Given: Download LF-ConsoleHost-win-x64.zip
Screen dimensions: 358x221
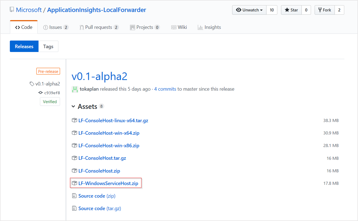Looking at the screenshot, I should (x=109, y=133).
